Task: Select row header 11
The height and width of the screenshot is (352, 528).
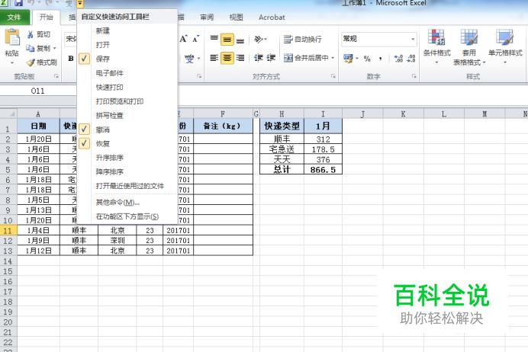Action: [x=8, y=230]
